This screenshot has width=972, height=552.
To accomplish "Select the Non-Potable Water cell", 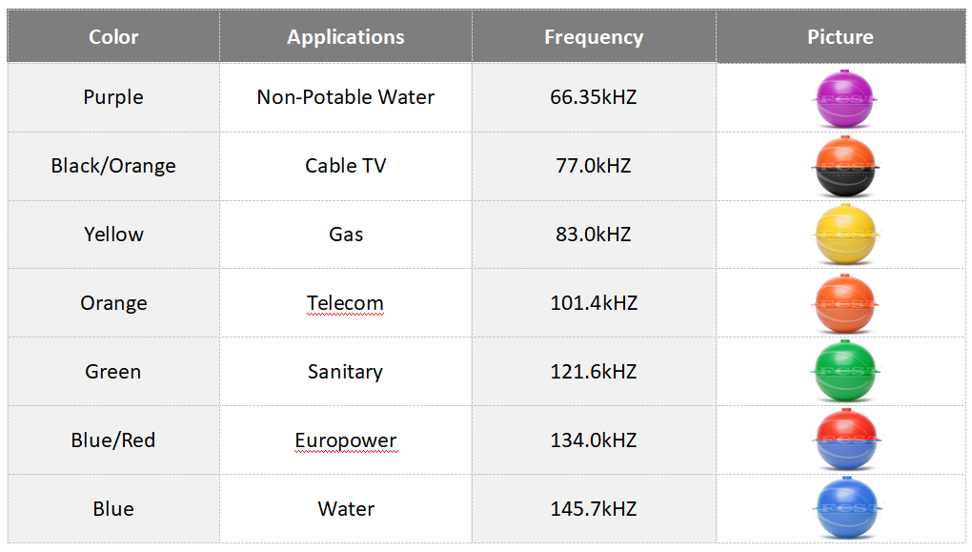I will (346, 97).
